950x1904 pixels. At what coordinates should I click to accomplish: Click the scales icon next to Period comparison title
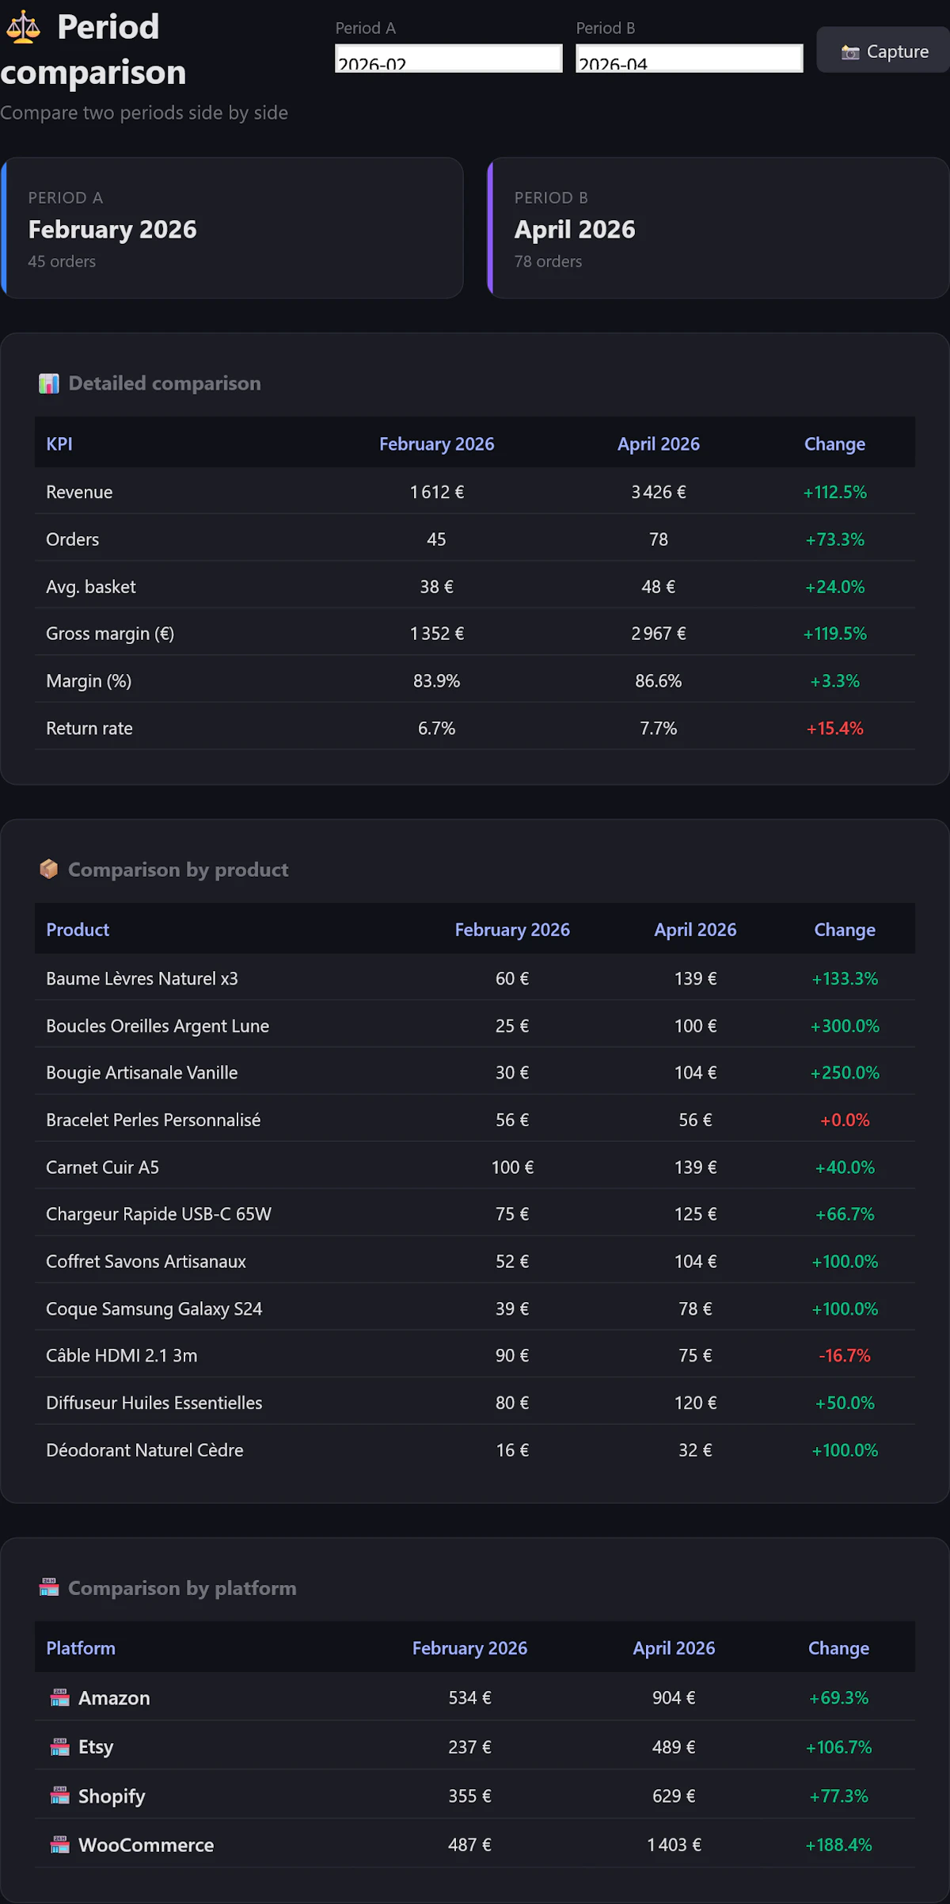[x=23, y=26]
